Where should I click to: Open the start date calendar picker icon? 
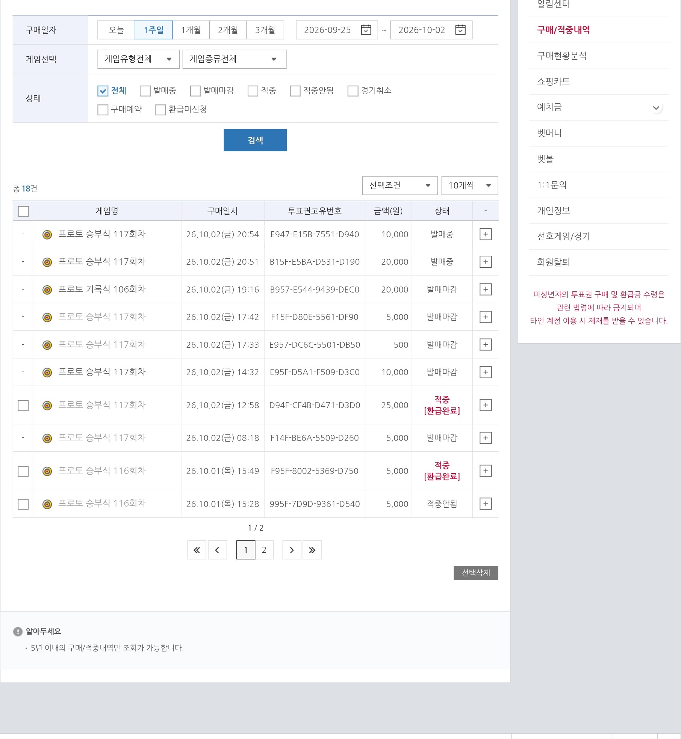(x=366, y=30)
